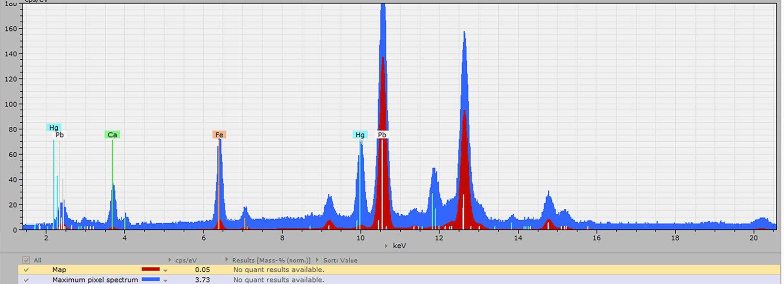
Task: Click Map row 'No quant results available.'
Action: pyautogui.click(x=279, y=270)
